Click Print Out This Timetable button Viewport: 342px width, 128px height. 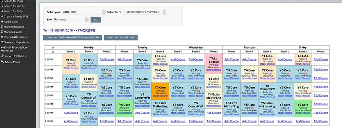pos(121,37)
